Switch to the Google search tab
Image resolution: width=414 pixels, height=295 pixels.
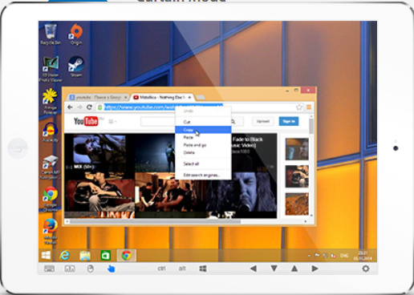(98, 98)
